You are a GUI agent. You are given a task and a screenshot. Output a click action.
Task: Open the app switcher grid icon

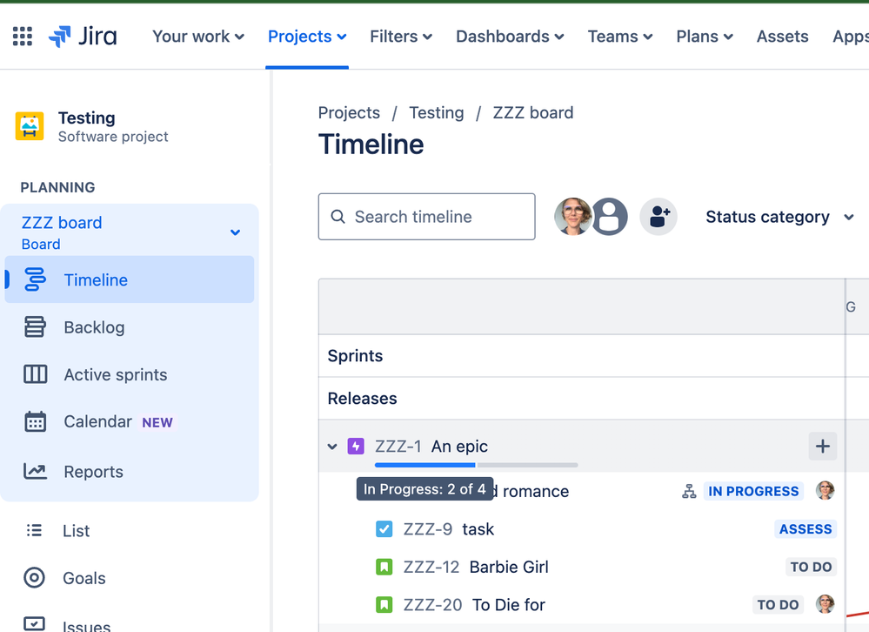pyautogui.click(x=23, y=37)
